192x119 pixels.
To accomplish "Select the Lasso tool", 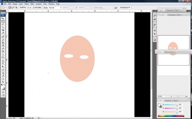I will [3, 24].
